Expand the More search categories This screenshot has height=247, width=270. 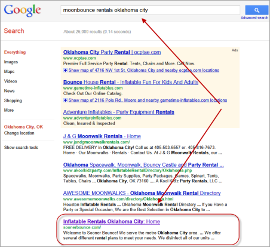pyautogui.click(x=9, y=110)
